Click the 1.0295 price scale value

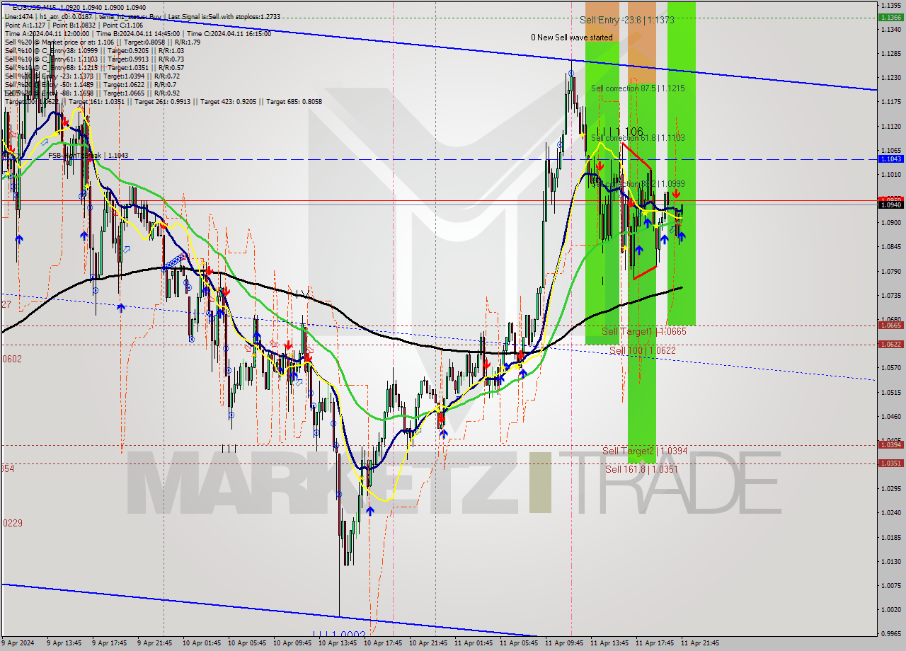tap(890, 488)
